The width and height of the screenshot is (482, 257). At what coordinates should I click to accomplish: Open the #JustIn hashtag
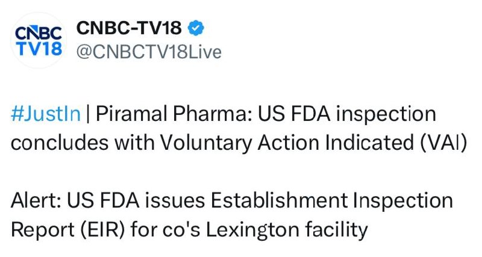(x=46, y=114)
